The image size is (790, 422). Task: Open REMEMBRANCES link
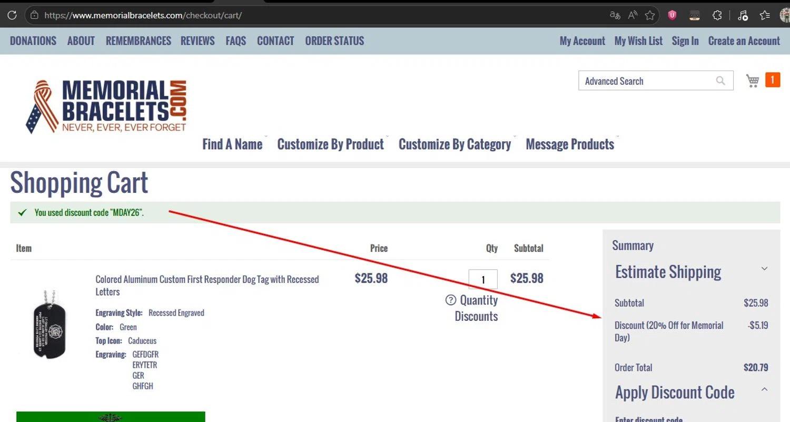click(x=139, y=41)
